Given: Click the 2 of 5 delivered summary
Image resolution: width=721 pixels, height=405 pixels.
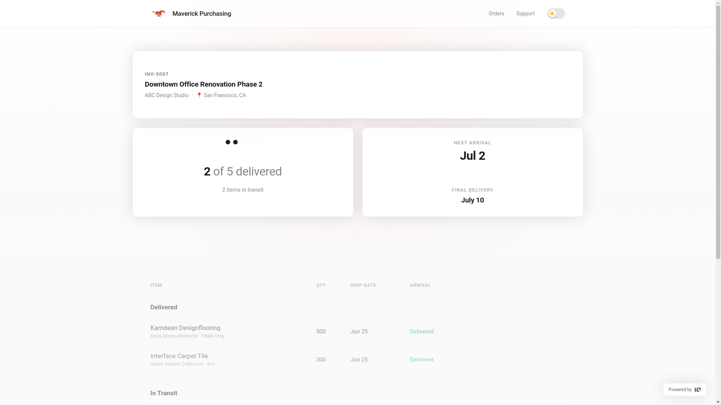Looking at the screenshot, I should pyautogui.click(x=243, y=171).
